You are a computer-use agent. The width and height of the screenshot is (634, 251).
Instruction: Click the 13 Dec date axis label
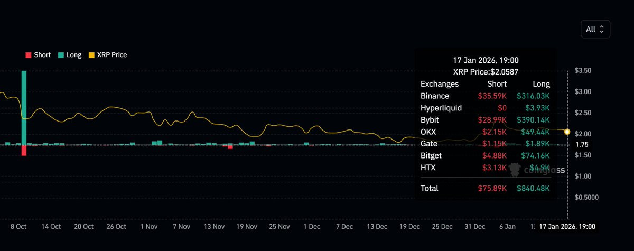tap(377, 226)
